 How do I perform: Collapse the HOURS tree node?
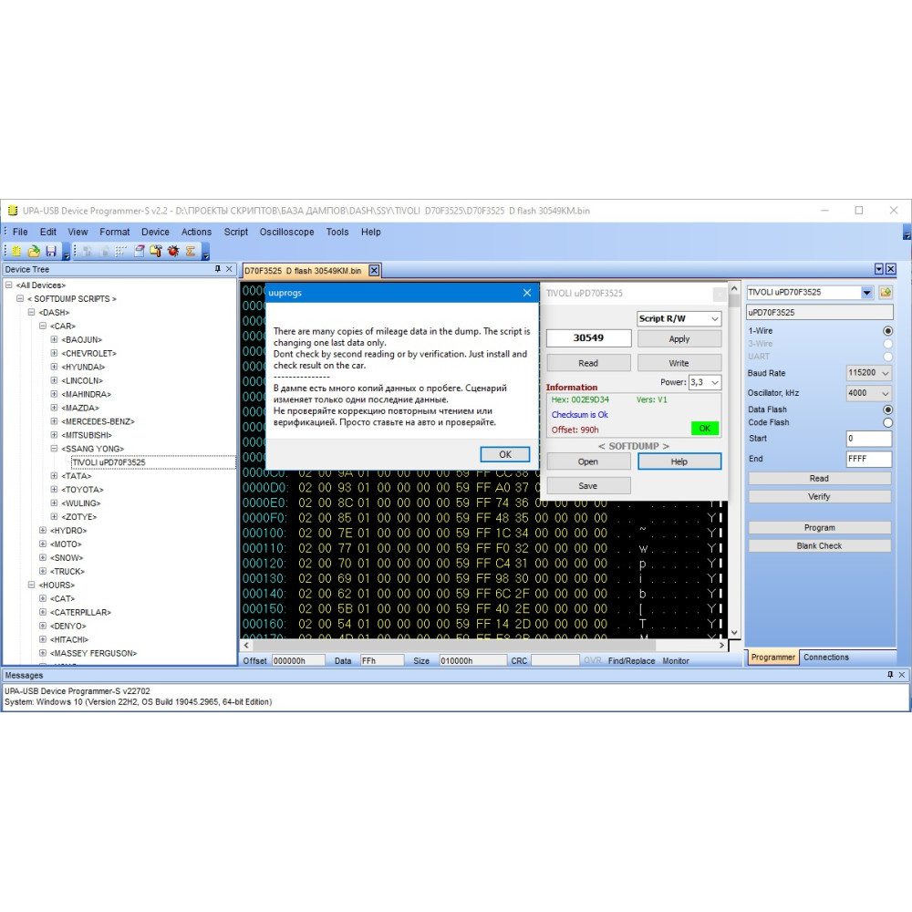click(x=31, y=585)
